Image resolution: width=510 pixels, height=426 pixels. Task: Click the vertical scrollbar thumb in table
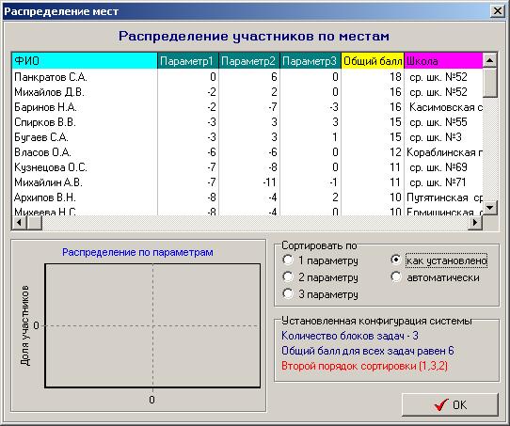pos(489,82)
